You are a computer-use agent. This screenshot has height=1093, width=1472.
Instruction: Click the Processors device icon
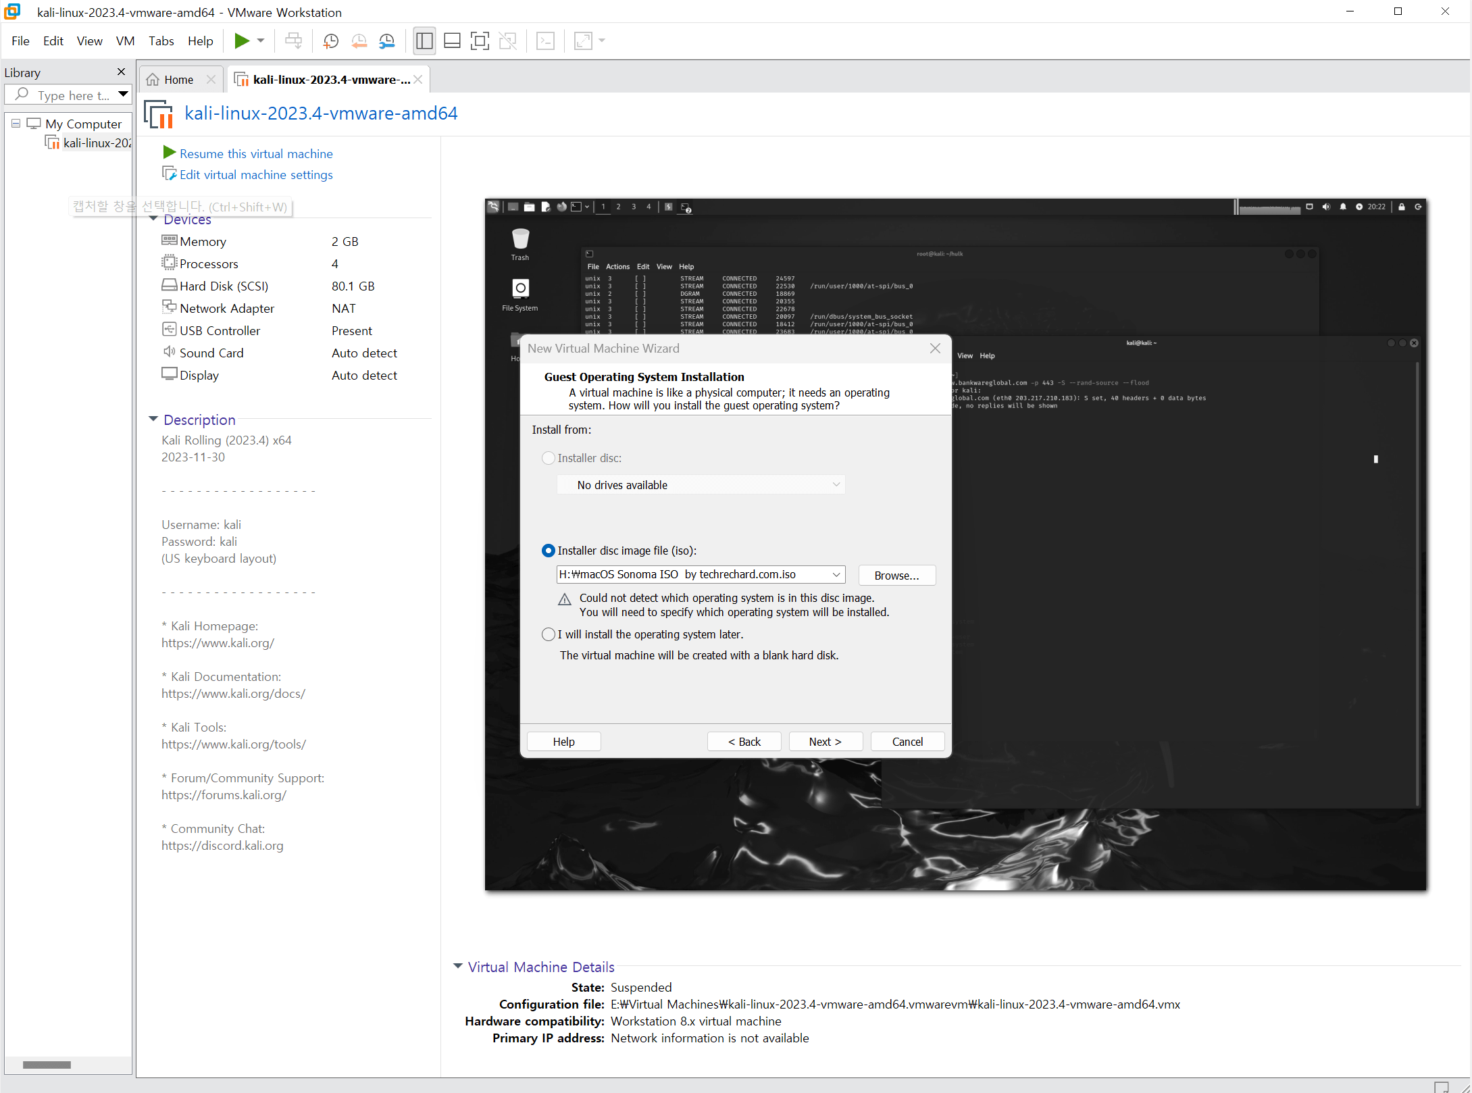(170, 263)
